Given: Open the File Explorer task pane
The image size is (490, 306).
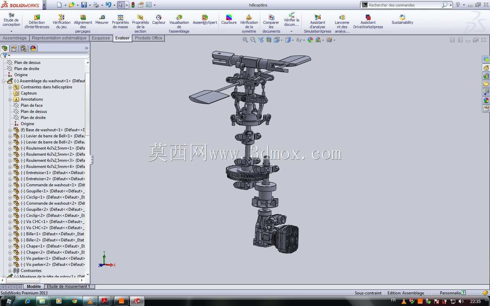Looking at the screenshot, I should (486, 84).
